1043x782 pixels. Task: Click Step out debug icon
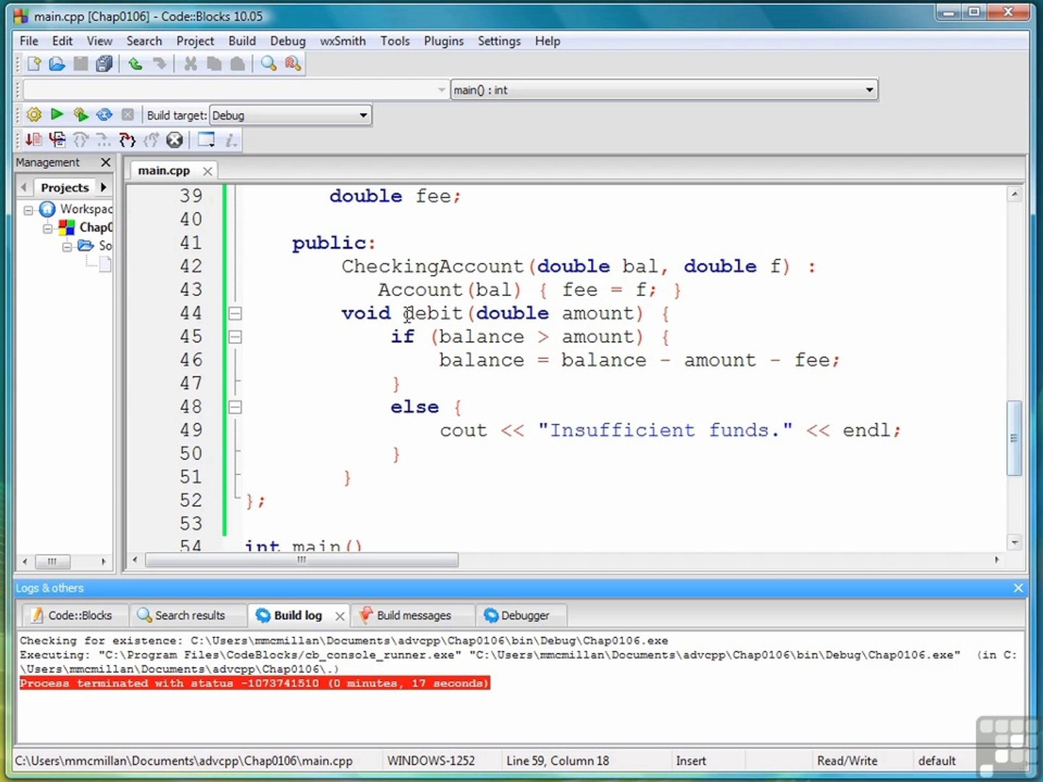click(151, 140)
